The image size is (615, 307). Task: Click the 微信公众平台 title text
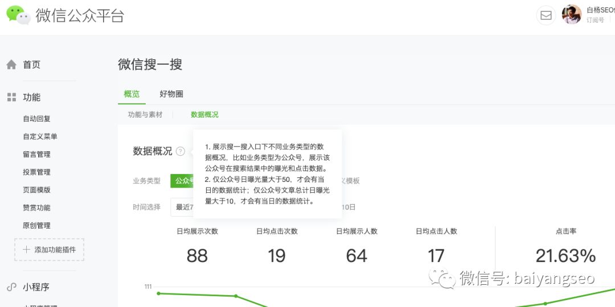point(80,16)
